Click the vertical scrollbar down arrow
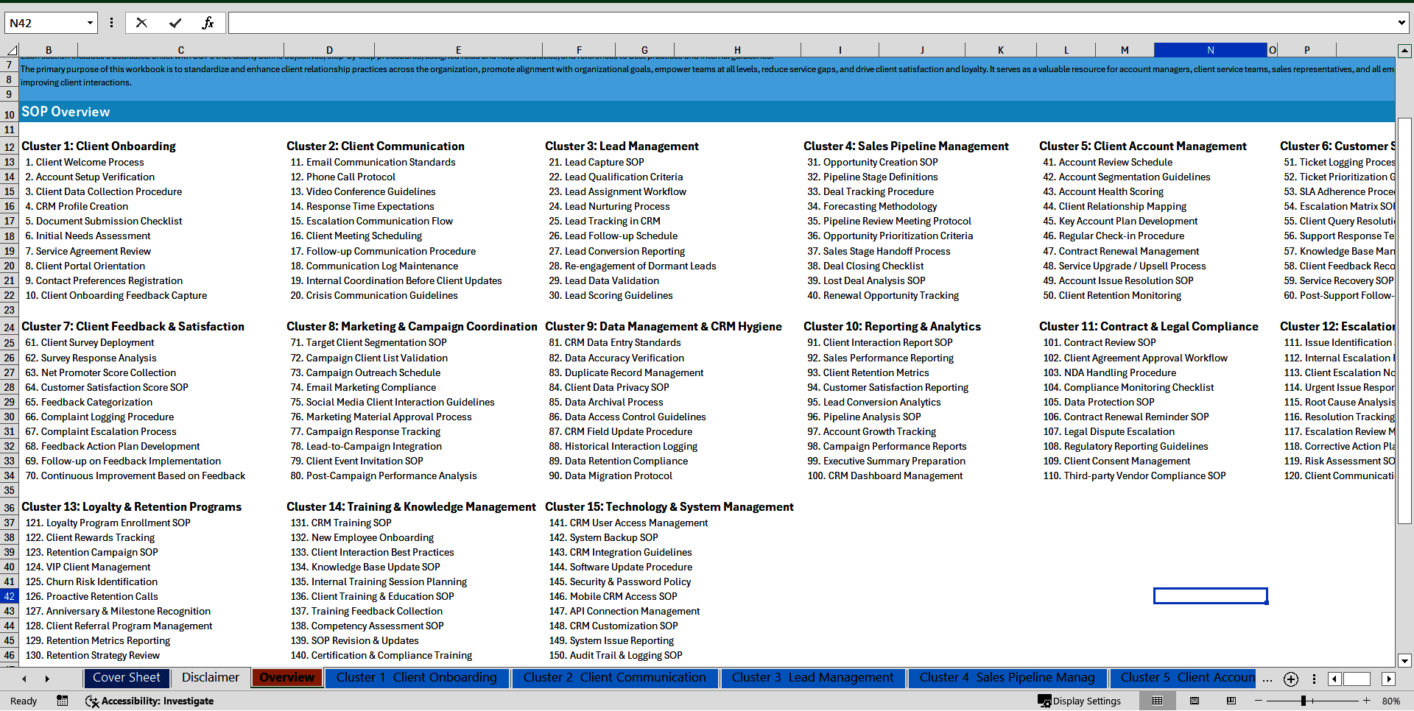Image resolution: width=1414 pixels, height=711 pixels. pyautogui.click(x=1405, y=660)
